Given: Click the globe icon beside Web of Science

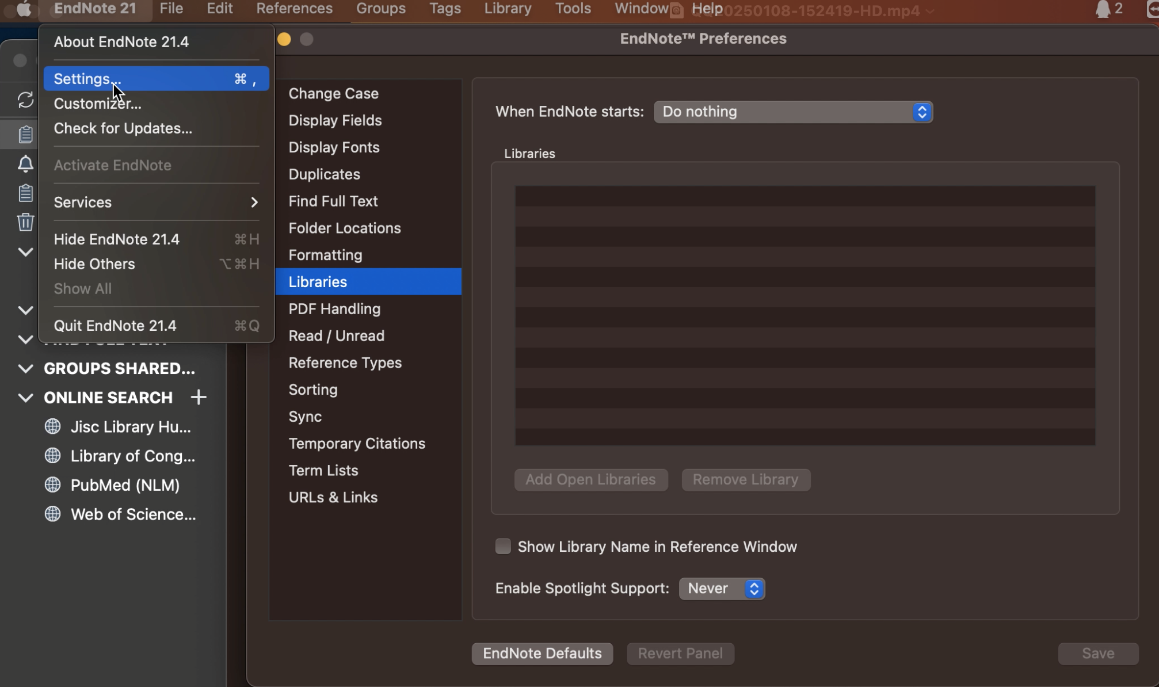Looking at the screenshot, I should [x=53, y=514].
